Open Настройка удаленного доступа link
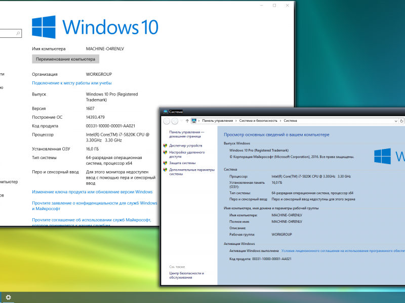 187,155
